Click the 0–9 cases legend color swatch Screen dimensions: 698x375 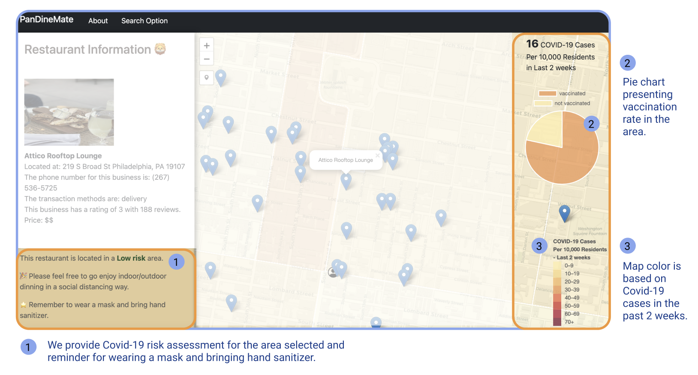coord(557,265)
